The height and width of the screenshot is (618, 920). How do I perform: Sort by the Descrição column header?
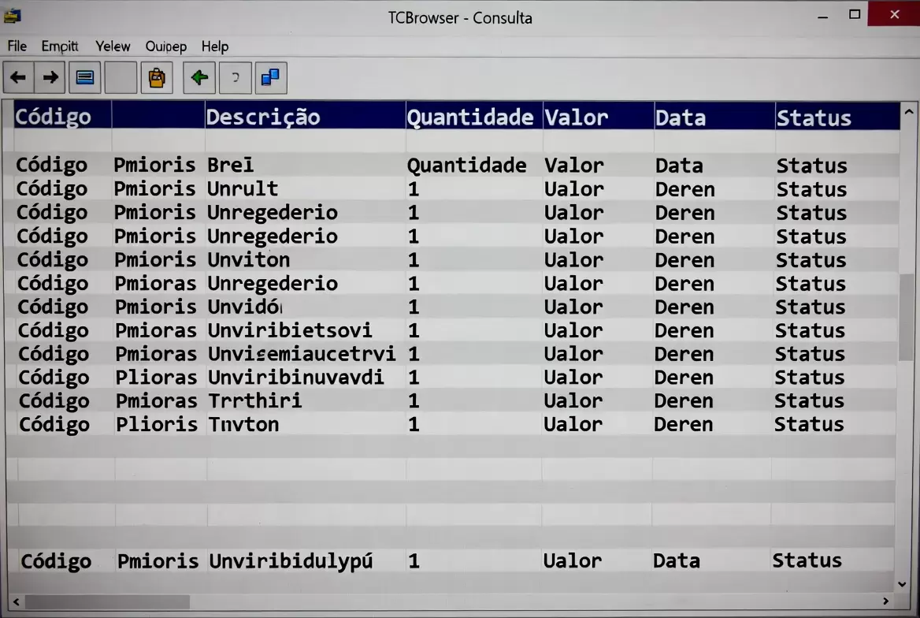click(x=263, y=117)
